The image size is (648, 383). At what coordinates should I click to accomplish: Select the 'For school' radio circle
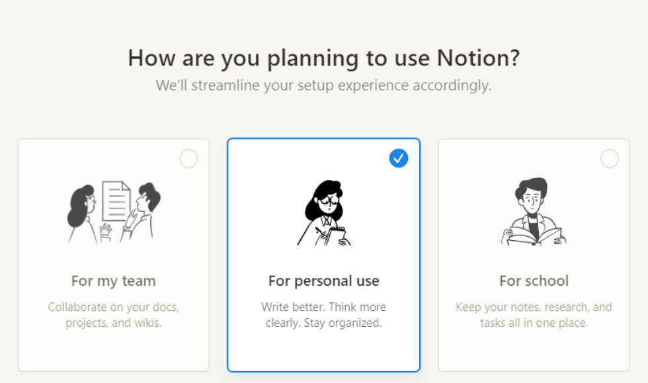point(609,158)
